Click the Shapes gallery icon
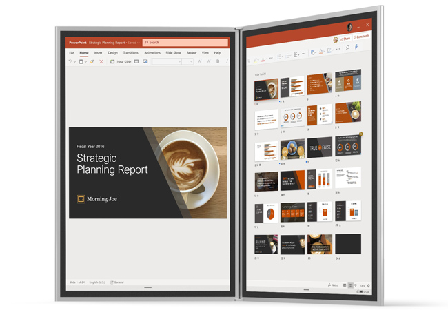Image resolution: width=448 pixels, height=310 pixels. click(x=313, y=52)
